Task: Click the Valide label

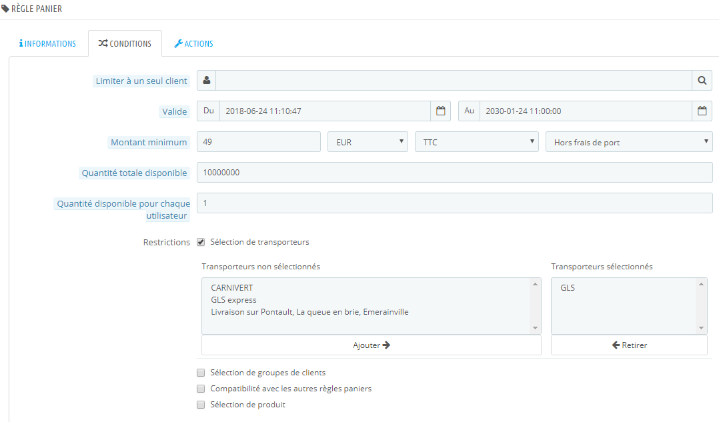Action: coord(174,111)
